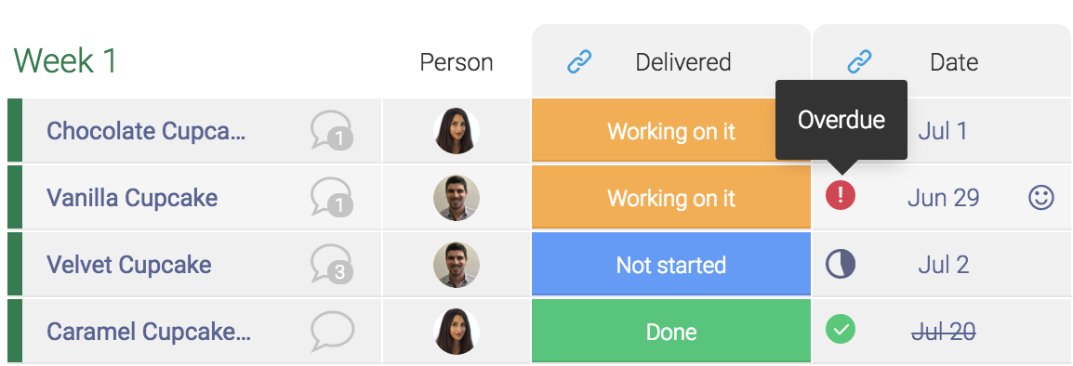Click the Date column header
This screenshot has width=1073, height=366.
pyautogui.click(x=954, y=62)
